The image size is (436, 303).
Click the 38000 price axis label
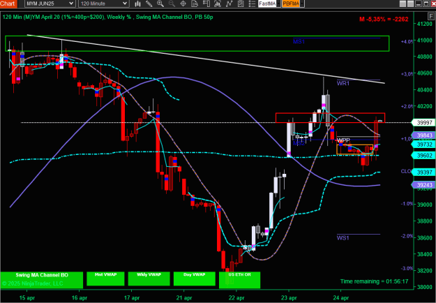click(x=425, y=287)
